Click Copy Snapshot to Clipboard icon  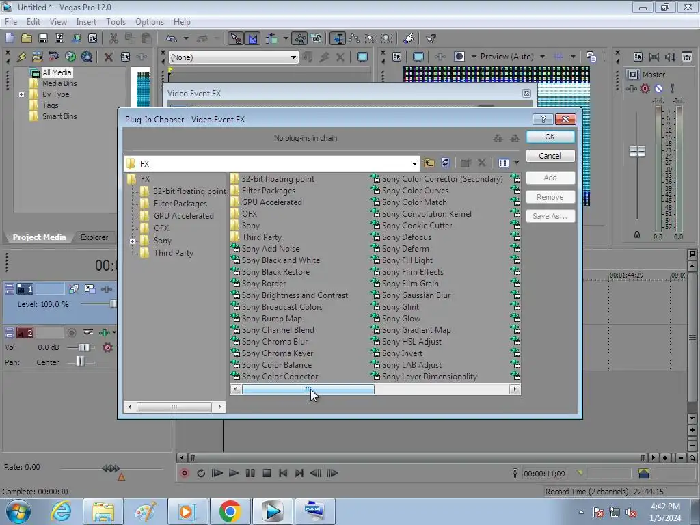(591, 57)
